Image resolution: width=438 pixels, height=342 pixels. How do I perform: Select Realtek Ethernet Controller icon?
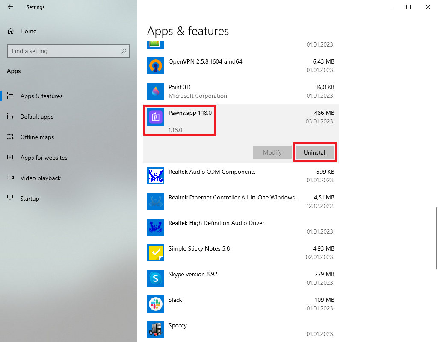pos(156,202)
